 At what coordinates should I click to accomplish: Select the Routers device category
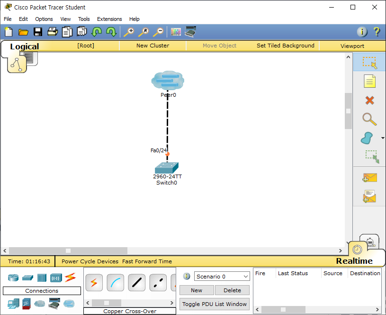click(13, 278)
